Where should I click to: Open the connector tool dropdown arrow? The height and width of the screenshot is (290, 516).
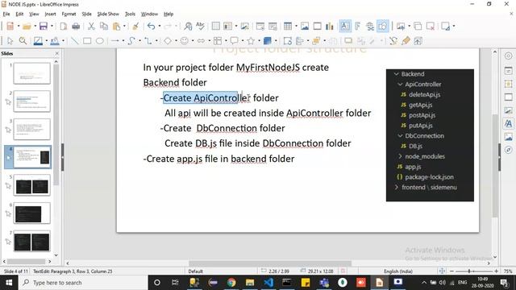pos(156,41)
